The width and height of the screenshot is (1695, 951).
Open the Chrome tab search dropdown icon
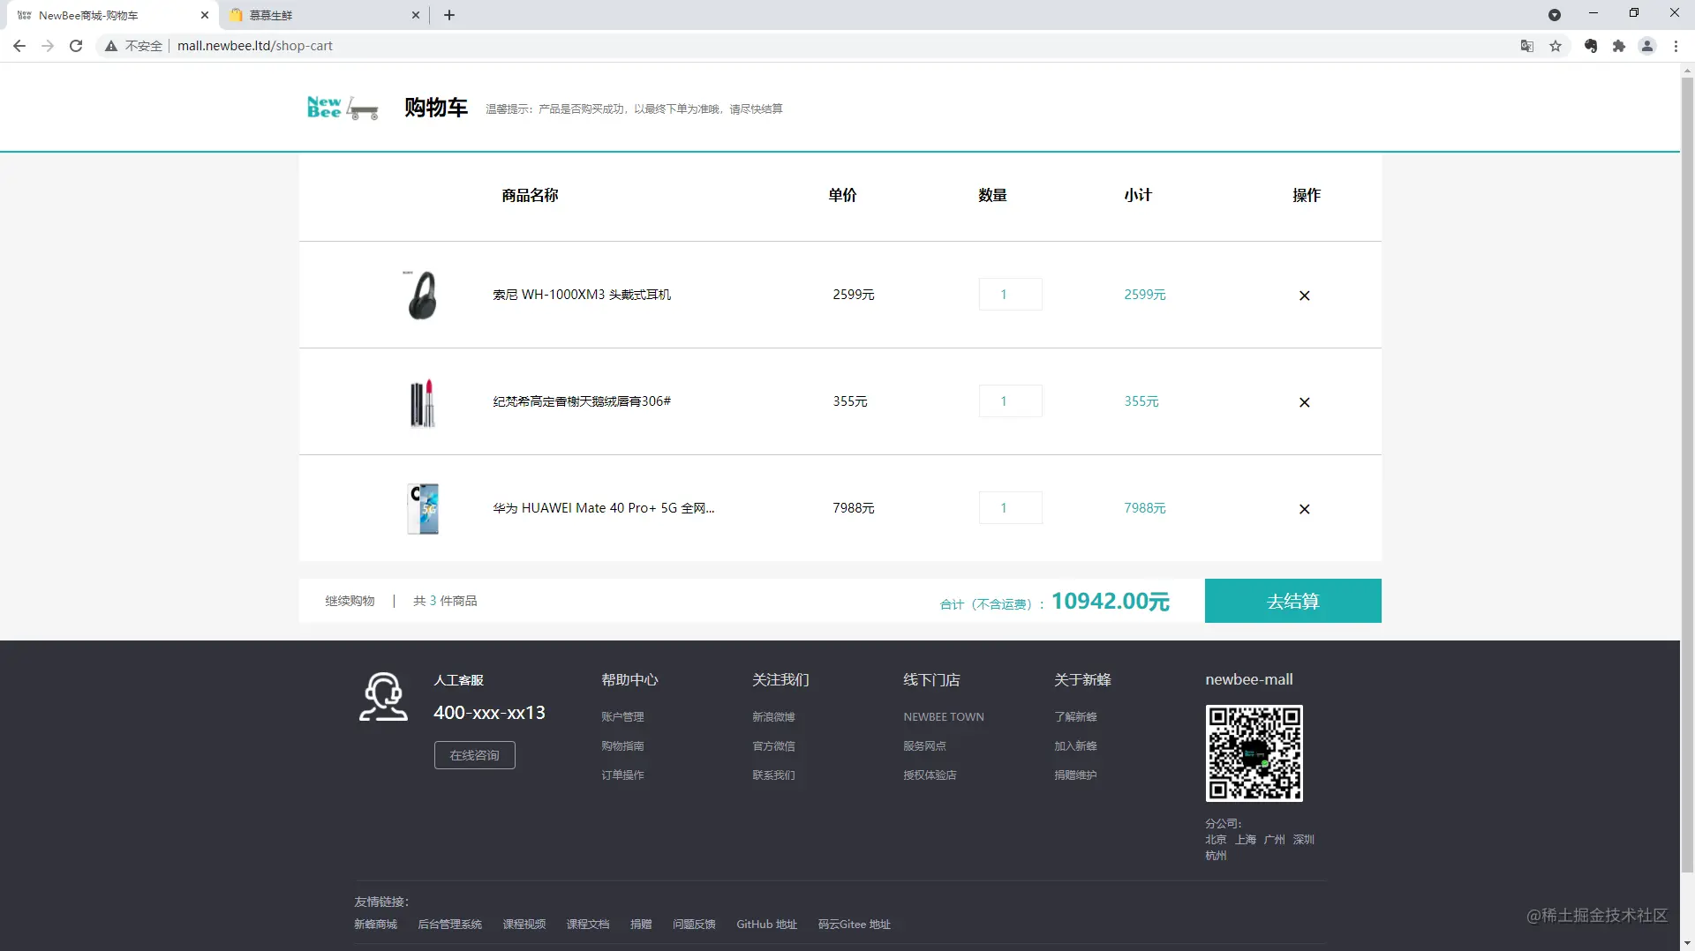click(1555, 15)
